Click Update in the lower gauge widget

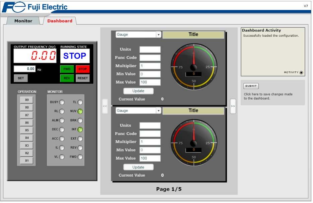click(138, 167)
